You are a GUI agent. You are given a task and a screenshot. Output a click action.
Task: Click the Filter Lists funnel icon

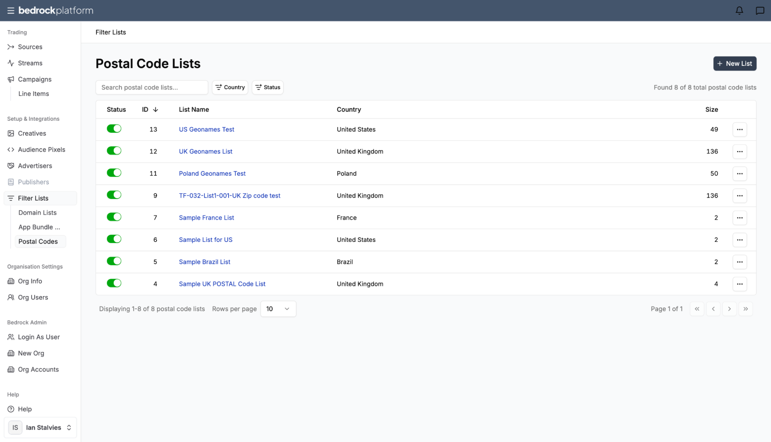[x=11, y=198]
